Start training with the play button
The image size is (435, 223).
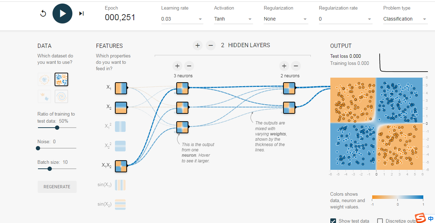(62, 13)
